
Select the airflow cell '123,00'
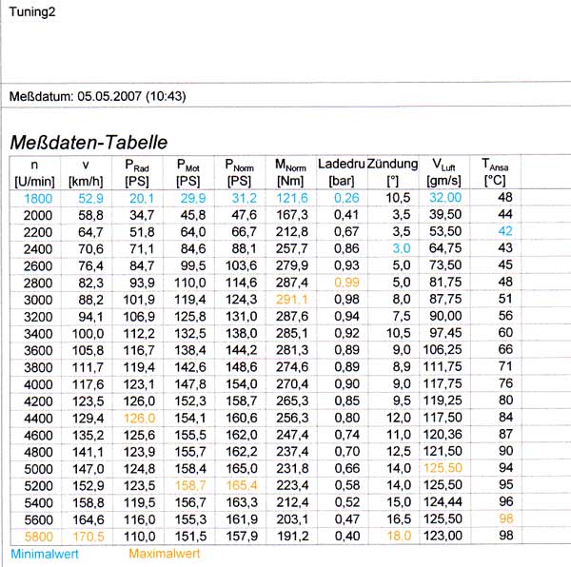(x=443, y=536)
